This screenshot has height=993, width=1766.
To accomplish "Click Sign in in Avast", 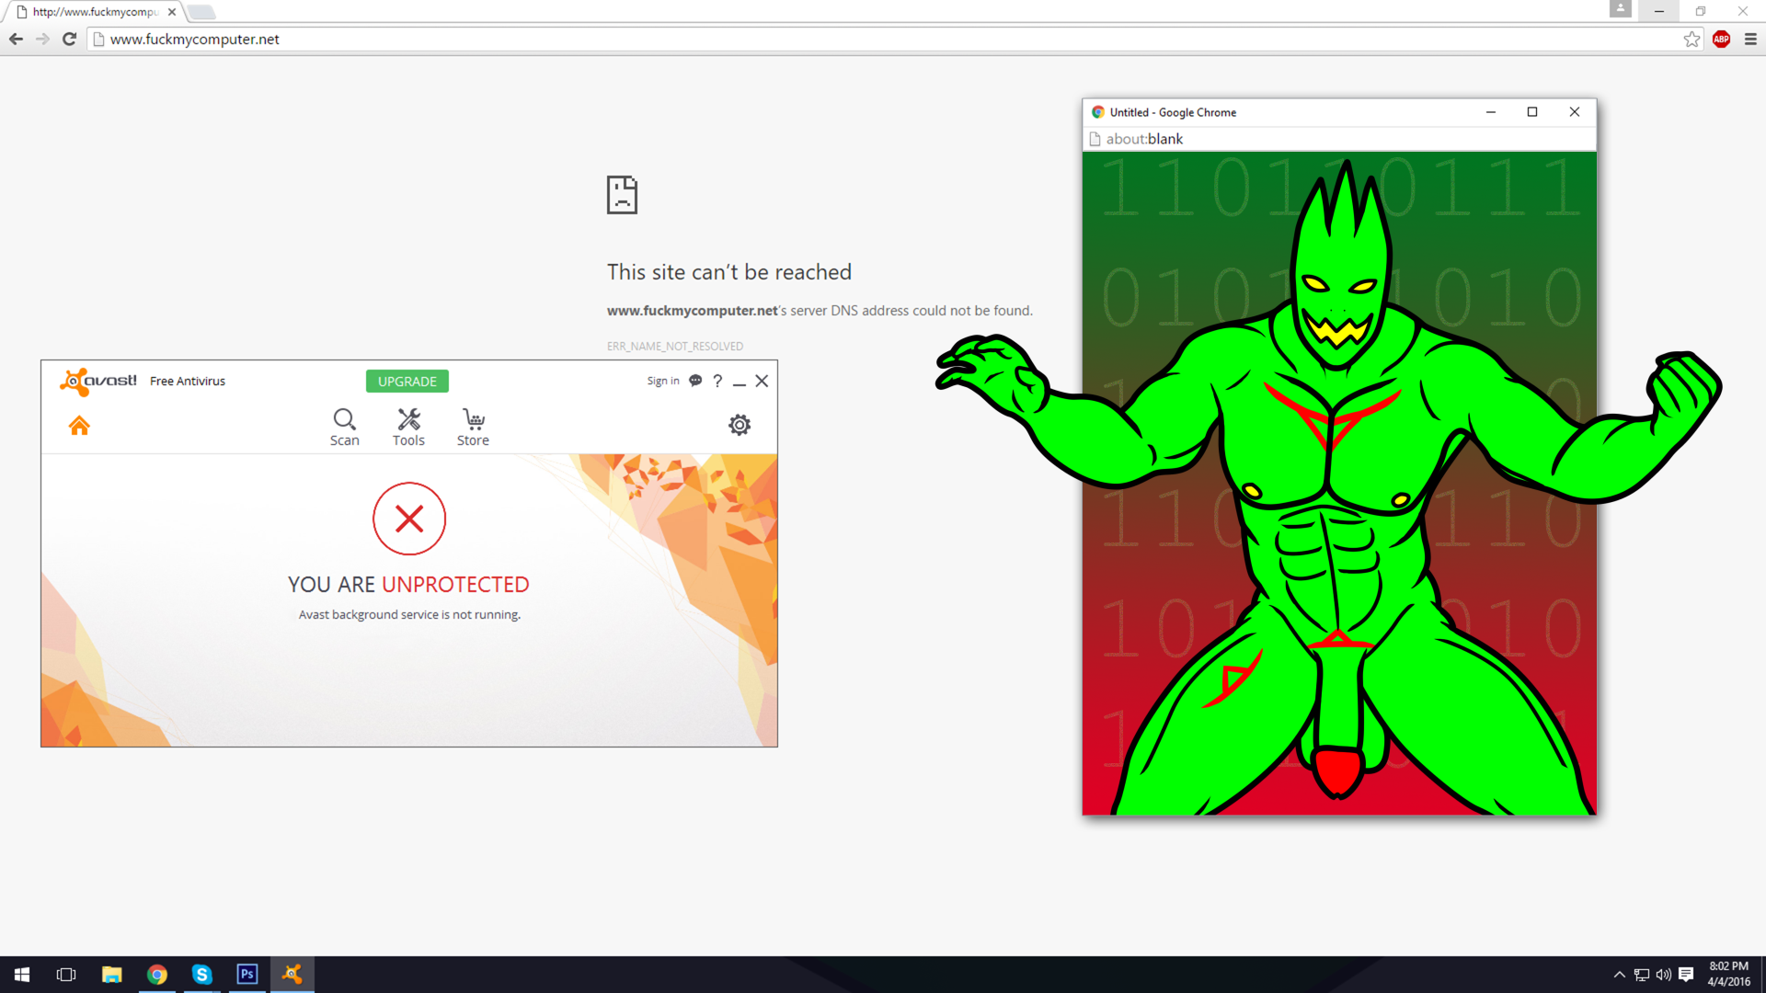I will click(663, 381).
